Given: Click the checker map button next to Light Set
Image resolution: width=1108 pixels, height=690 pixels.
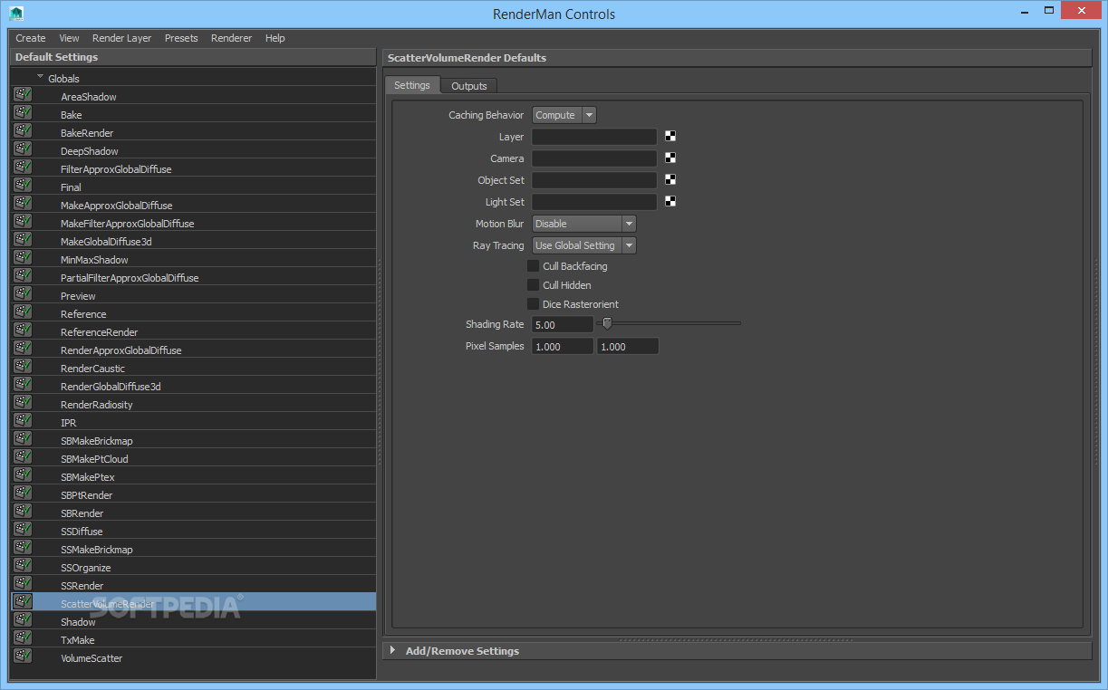Looking at the screenshot, I should [670, 202].
